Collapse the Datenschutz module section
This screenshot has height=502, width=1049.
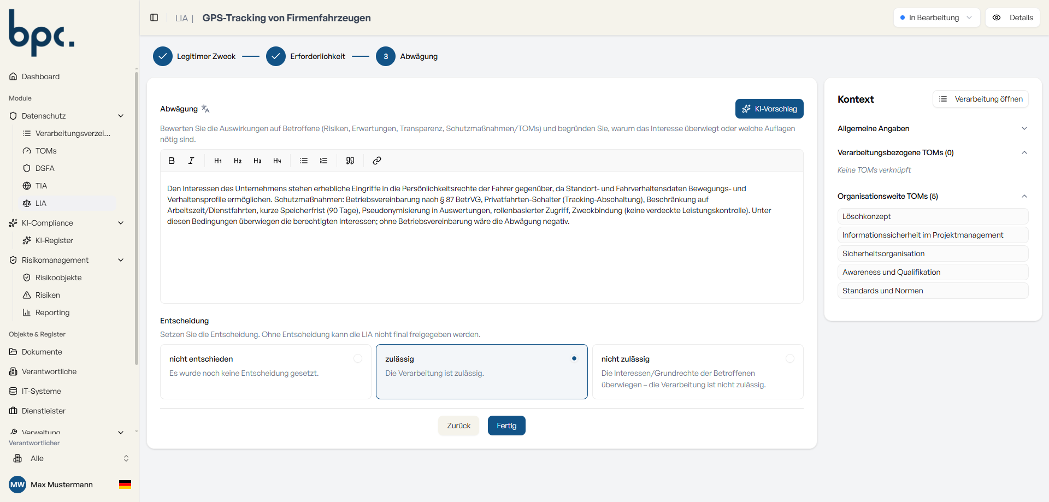[x=121, y=116]
